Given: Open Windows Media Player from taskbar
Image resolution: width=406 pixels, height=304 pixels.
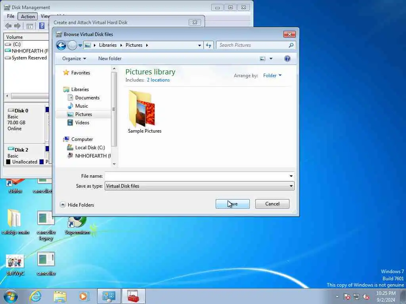Looking at the screenshot, I should 84,296.
